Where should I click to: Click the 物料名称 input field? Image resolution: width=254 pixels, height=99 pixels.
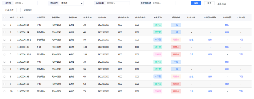pyautogui.click(x=117, y=3)
